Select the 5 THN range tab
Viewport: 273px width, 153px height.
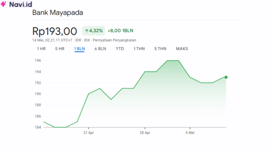coord(160,49)
